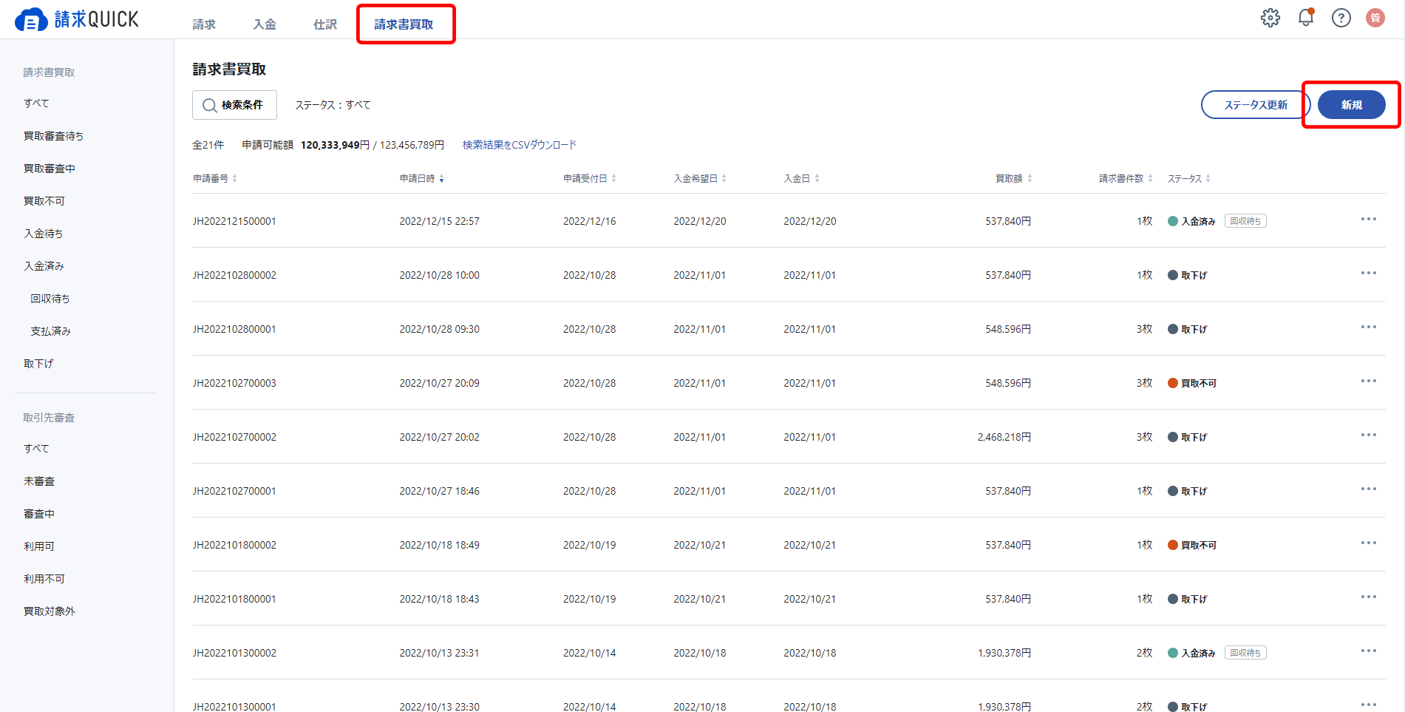Switch to the 入金 tab

pos(264,24)
